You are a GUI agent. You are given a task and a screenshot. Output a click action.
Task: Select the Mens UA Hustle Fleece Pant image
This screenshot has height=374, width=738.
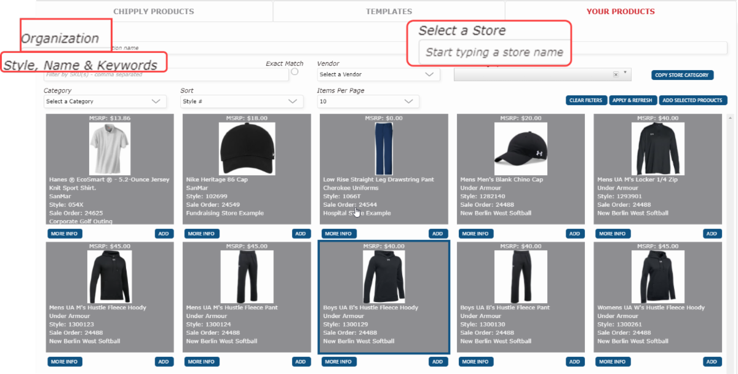pyautogui.click(x=247, y=276)
